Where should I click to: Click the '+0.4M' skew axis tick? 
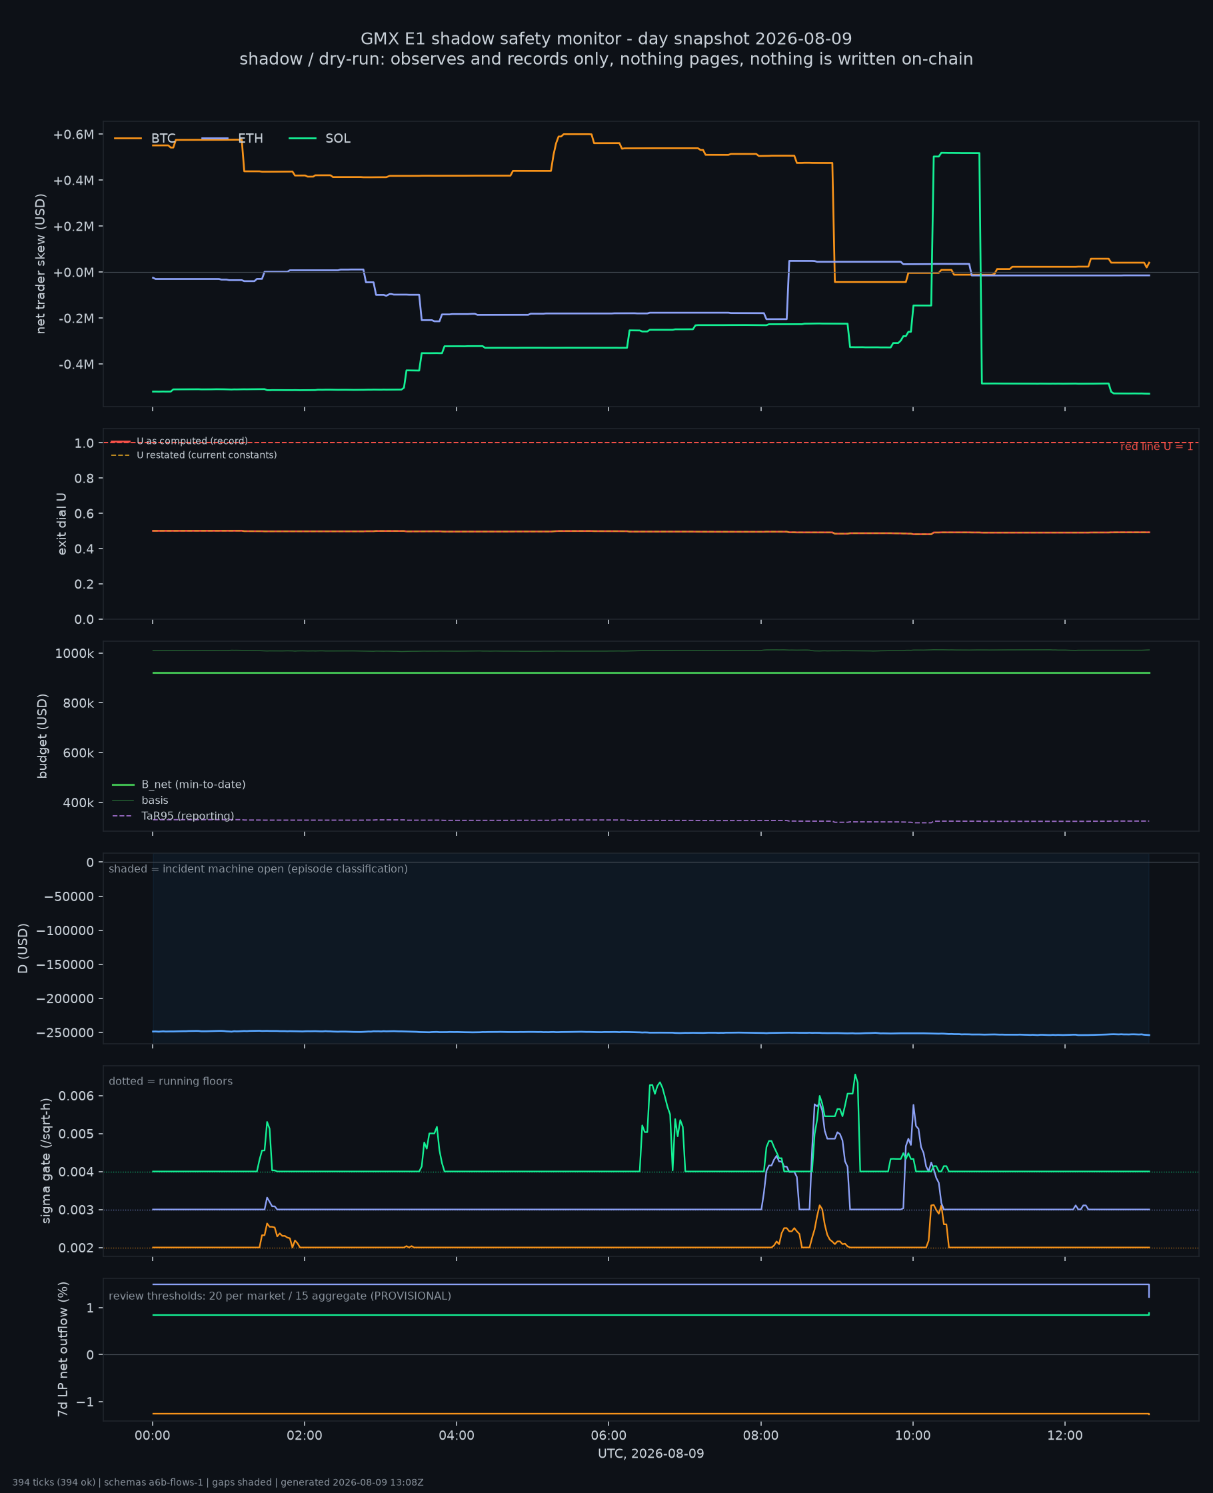pos(73,180)
